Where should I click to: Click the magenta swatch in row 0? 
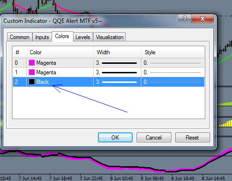click(32, 63)
